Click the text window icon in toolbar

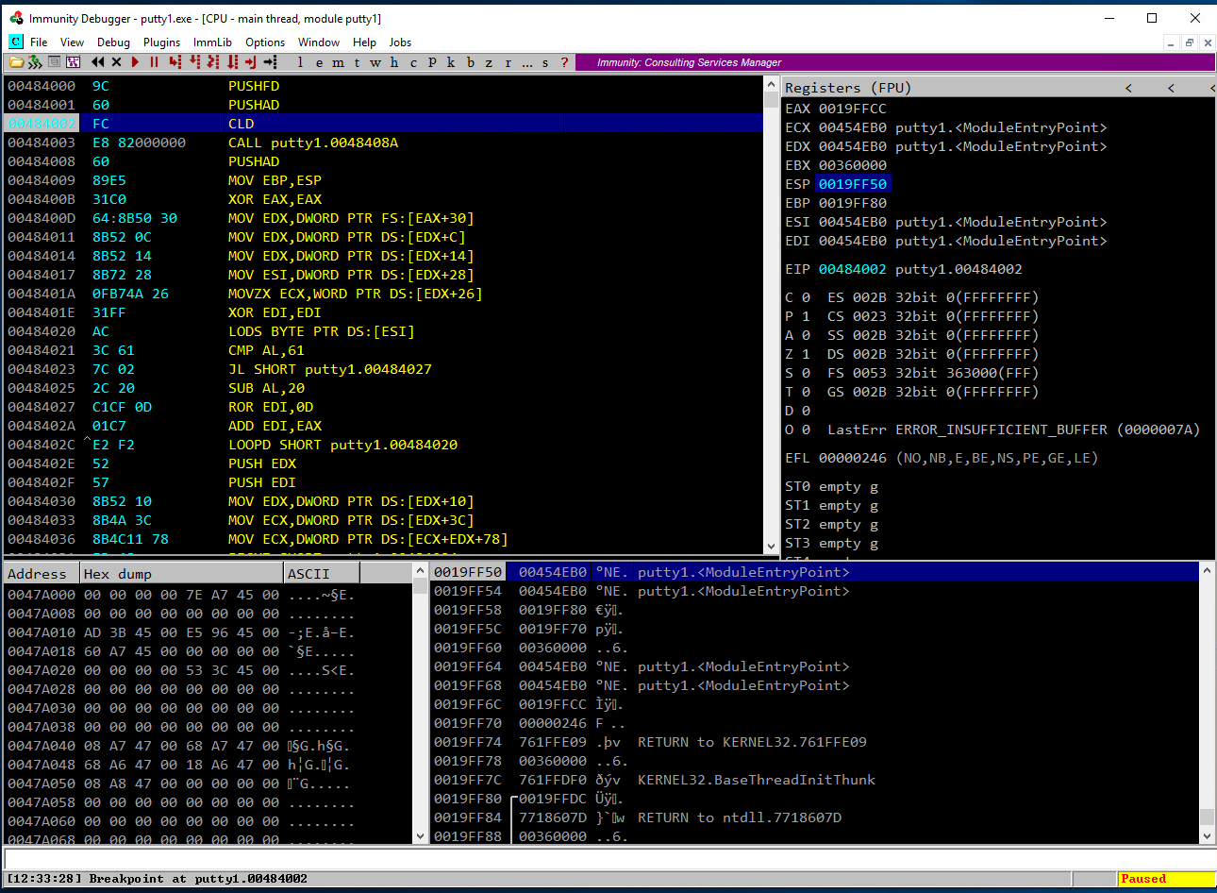point(55,62)
